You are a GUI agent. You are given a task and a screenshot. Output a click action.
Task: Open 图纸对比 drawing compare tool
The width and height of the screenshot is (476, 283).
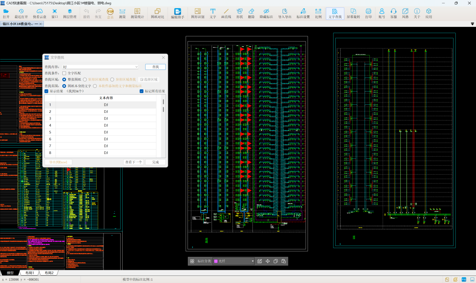[x=158, y=13]
